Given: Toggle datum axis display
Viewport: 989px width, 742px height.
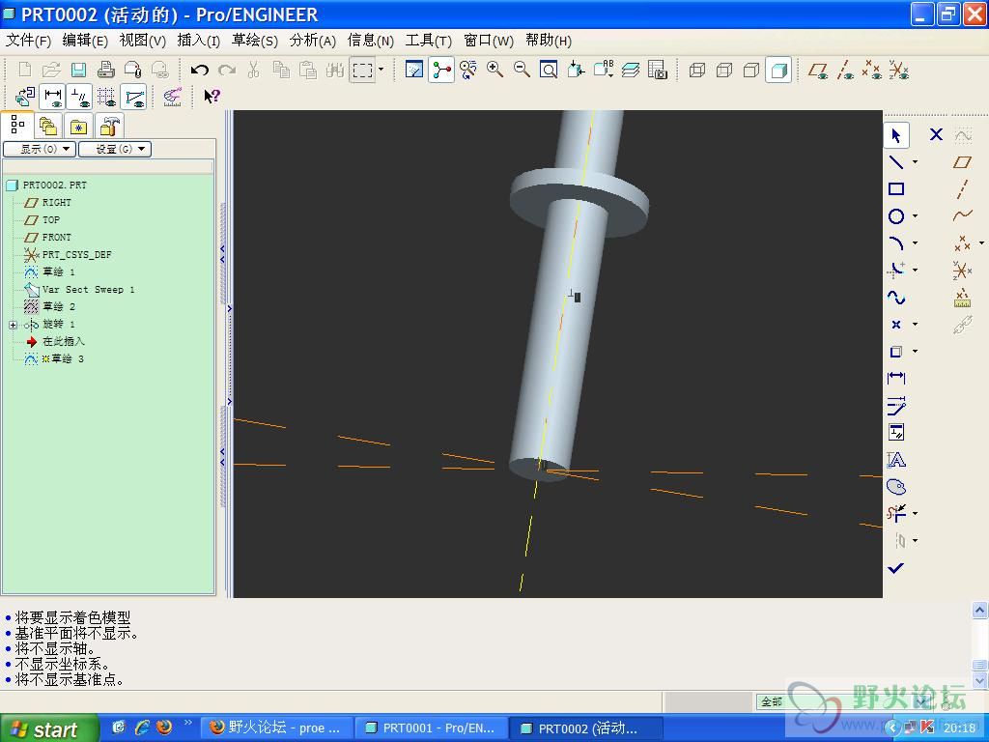Looking at the screenshot, I should [845, 70].
